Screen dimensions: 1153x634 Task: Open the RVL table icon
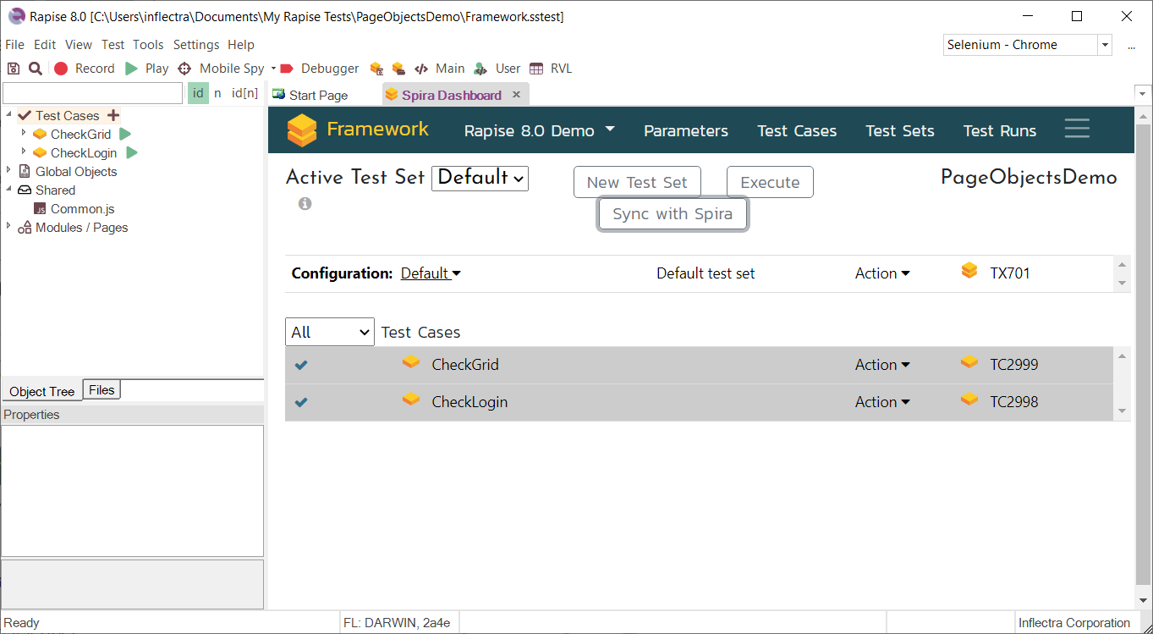pyautogui.click(x=536, y=69)
